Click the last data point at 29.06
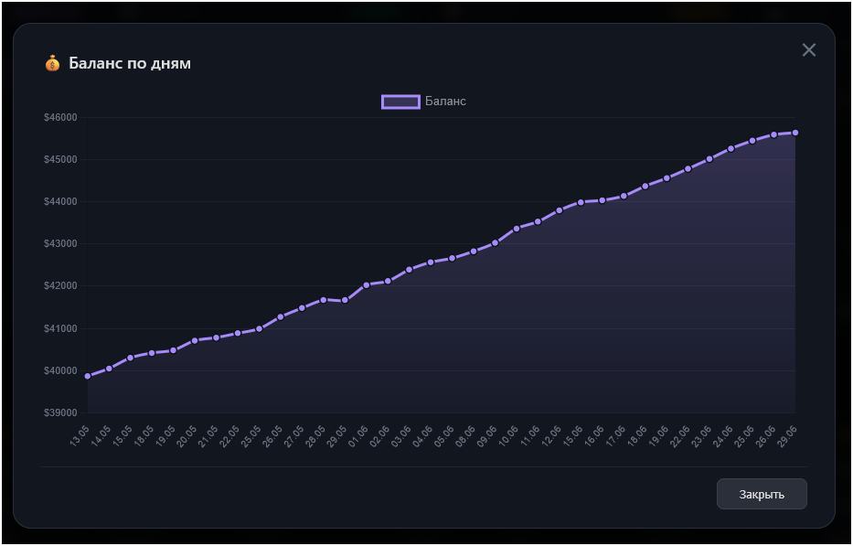 point(794,133)
